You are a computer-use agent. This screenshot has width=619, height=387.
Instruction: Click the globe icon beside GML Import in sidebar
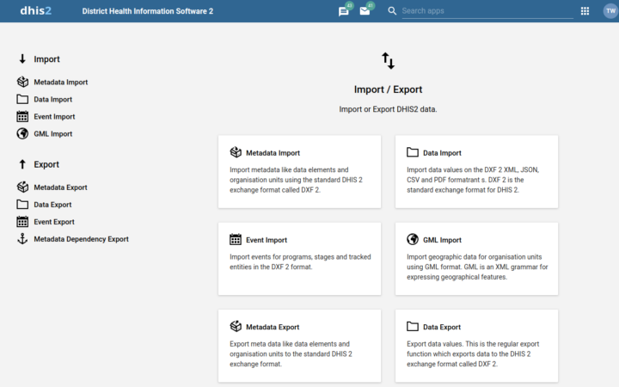(22, 133)
